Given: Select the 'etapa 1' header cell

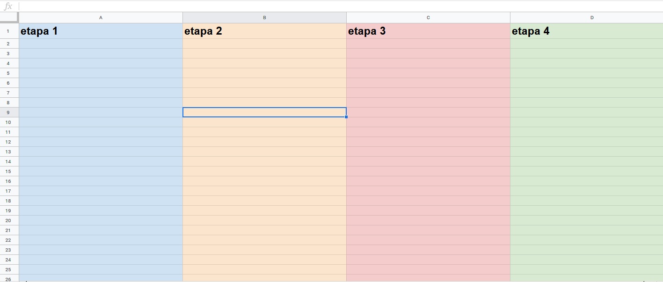Looking at the screenshot, I should pos(101,31).
